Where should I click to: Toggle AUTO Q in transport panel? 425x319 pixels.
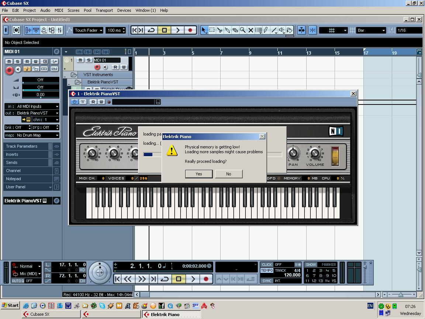[18, 281]
